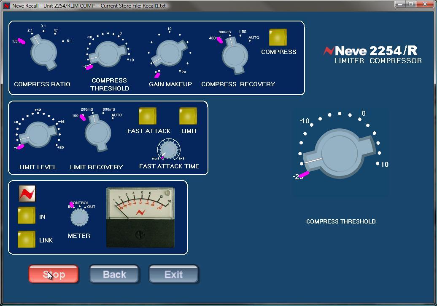The image size is (437, 306).
Task: Click the 10 label on the large threshold knob
Action: pyautogui.click(x=385, y=165)
